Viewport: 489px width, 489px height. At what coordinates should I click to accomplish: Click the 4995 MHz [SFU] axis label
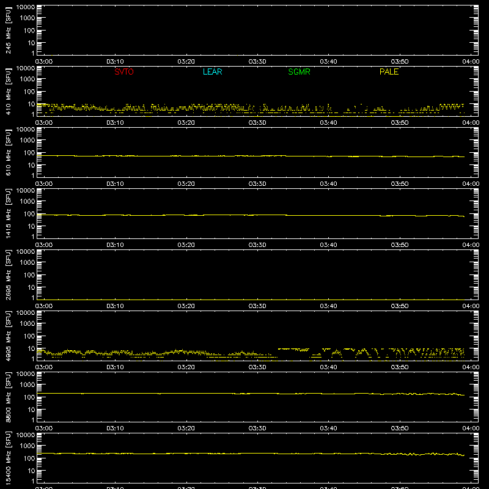tap(8, 336)
